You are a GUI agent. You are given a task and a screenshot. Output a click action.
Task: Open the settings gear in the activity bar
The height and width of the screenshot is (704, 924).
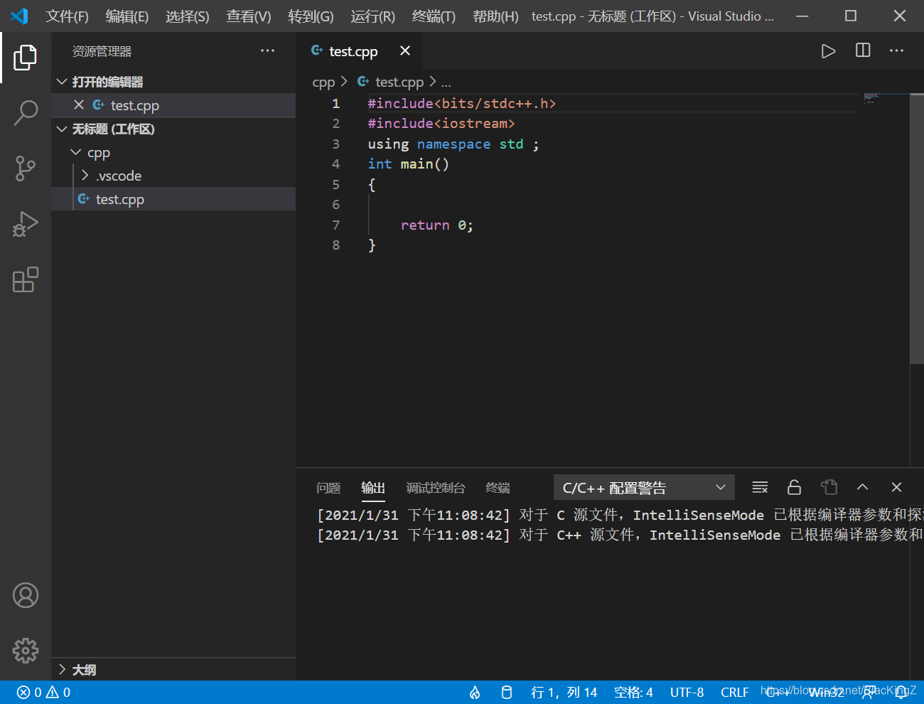click(26, 650)
